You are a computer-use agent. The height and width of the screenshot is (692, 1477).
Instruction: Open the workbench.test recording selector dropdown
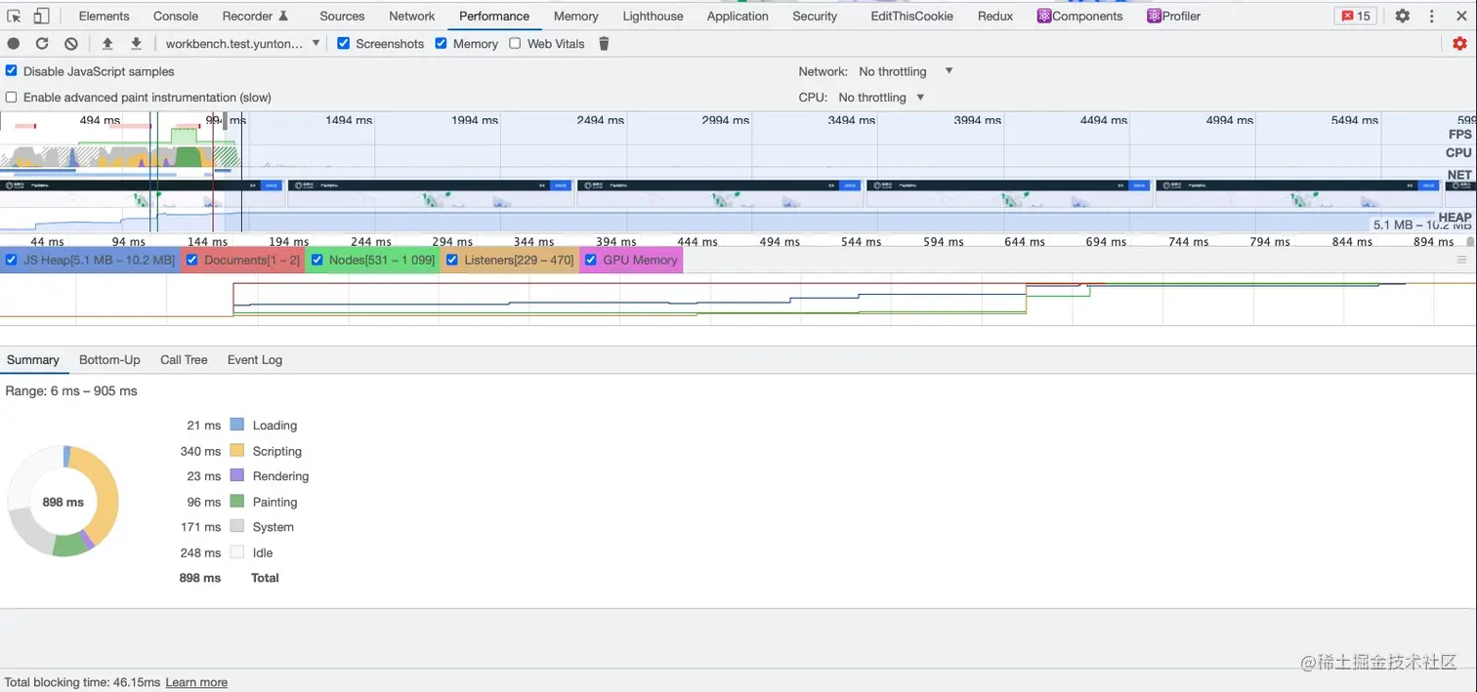pos(242,44)
